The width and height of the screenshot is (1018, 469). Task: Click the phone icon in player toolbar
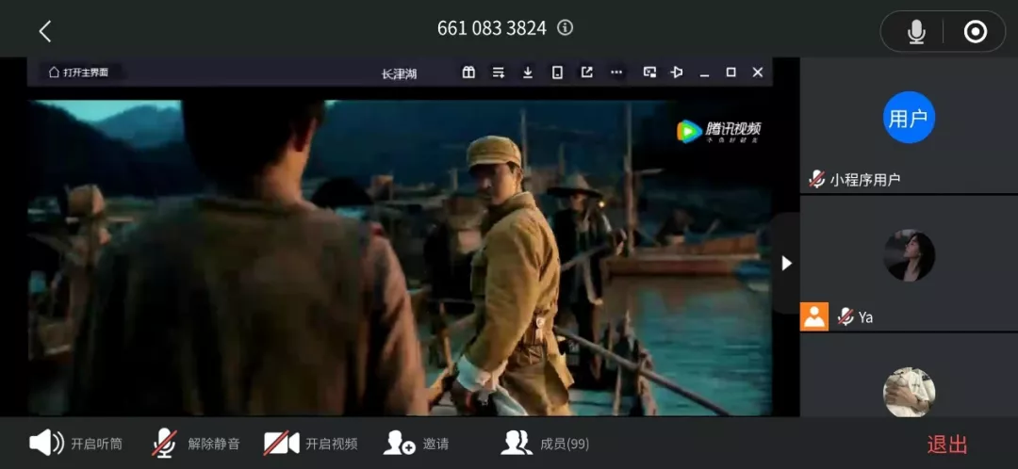point(557,73)
